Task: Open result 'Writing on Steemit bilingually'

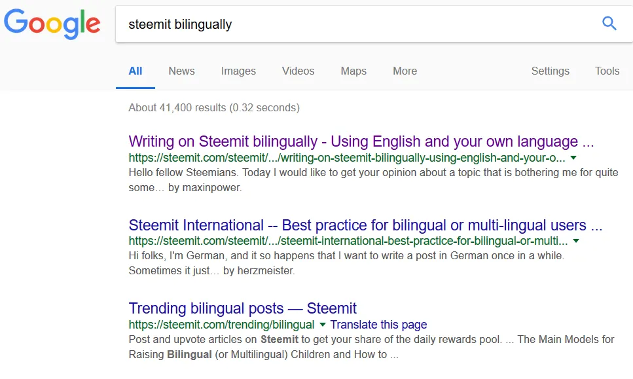Action: coord(361,141)
